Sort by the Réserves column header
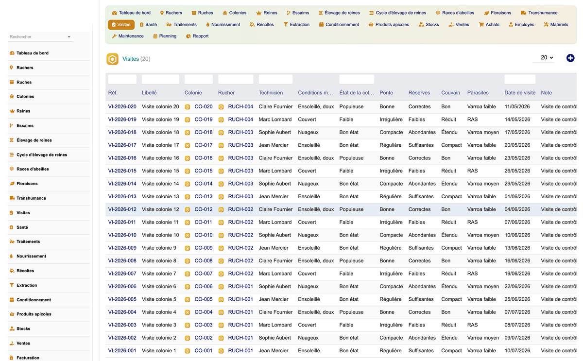Image resolution: width=583 pixels, height=361 pixels. click(x=419, y=93)
